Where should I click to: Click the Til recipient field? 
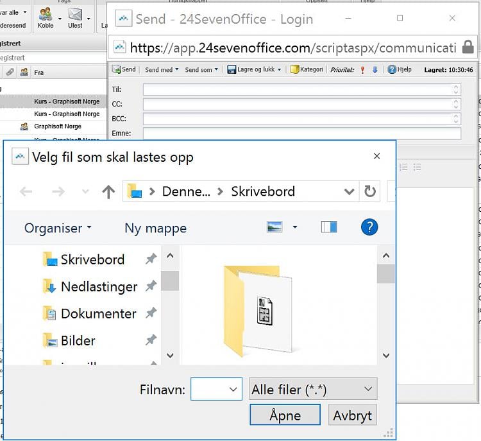coord(302,89)
